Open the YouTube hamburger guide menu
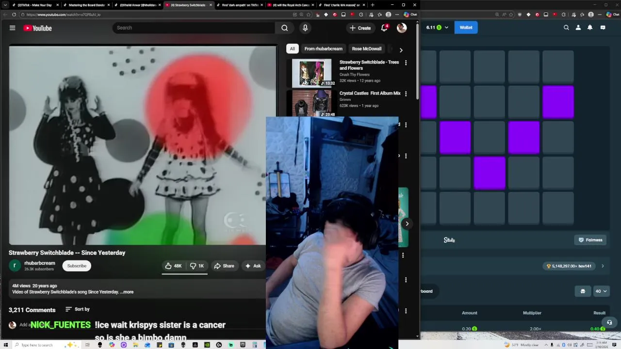Screen dimensions: 621x349 [13, 28]
